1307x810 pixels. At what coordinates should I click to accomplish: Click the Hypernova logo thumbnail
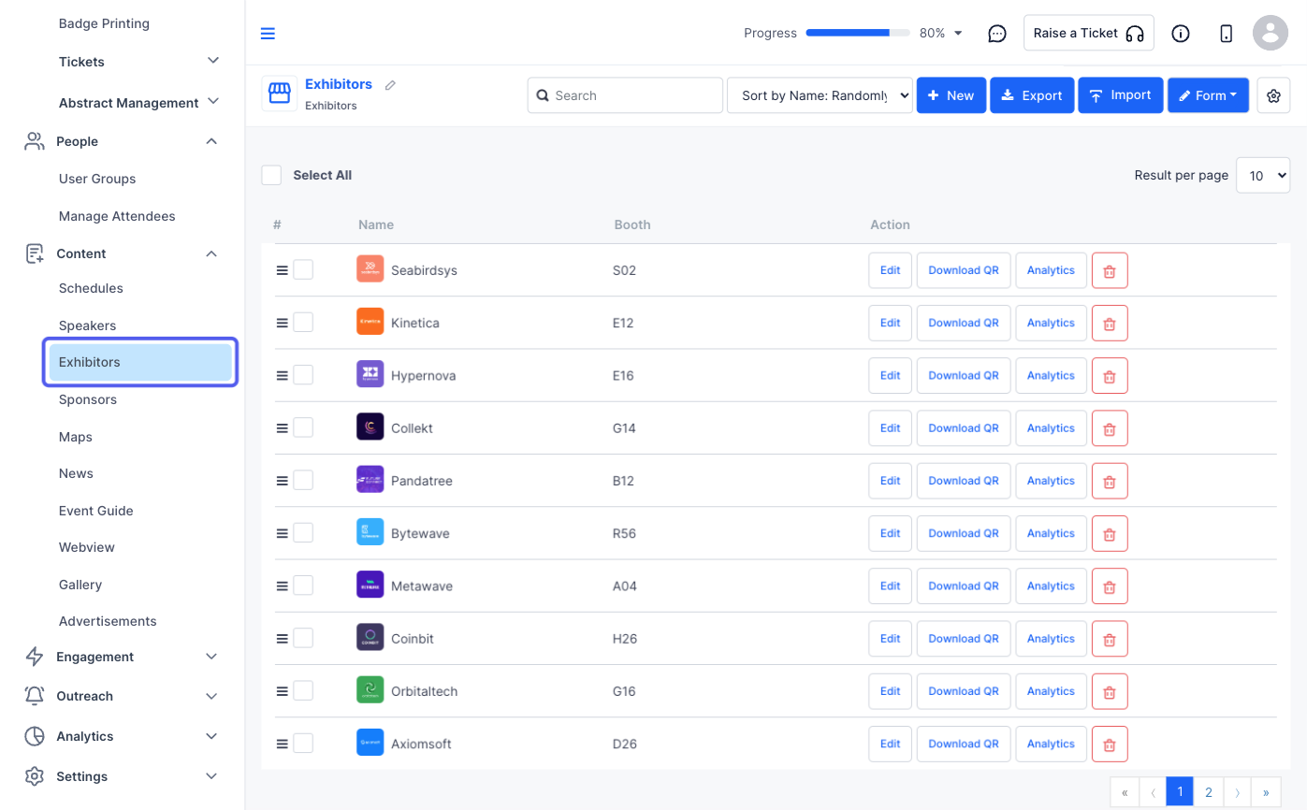point(370,374)
